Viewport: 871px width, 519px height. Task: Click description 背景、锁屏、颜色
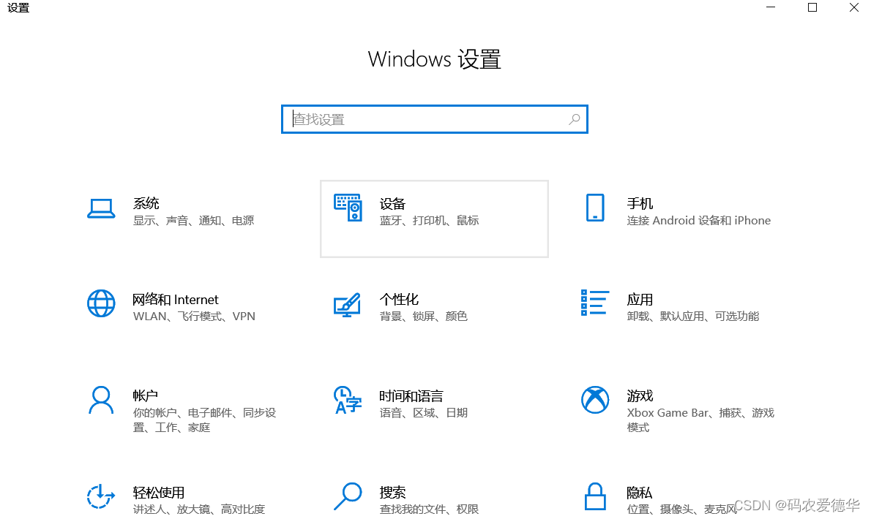[423, 316]
